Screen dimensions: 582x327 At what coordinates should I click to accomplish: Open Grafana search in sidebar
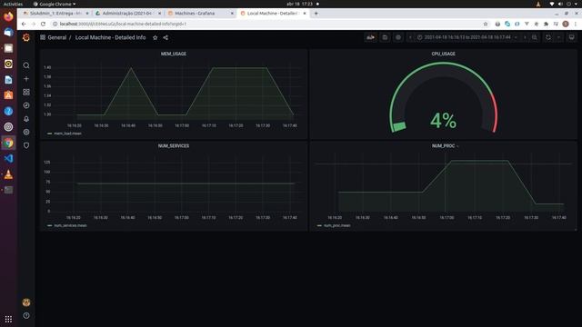[x=26, y=65]
